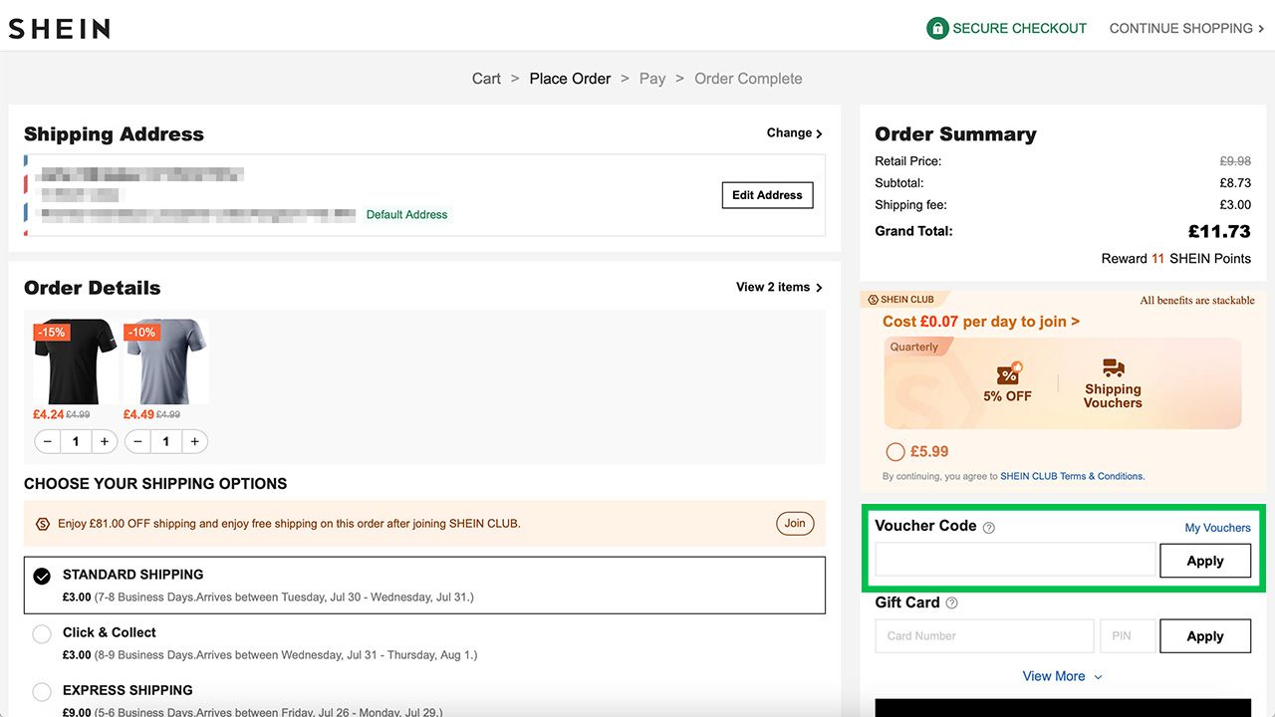Viewport: 1275px width, 717px height.
Task: Click the grey t-shirt quantity value
Action: pos(166,442)
